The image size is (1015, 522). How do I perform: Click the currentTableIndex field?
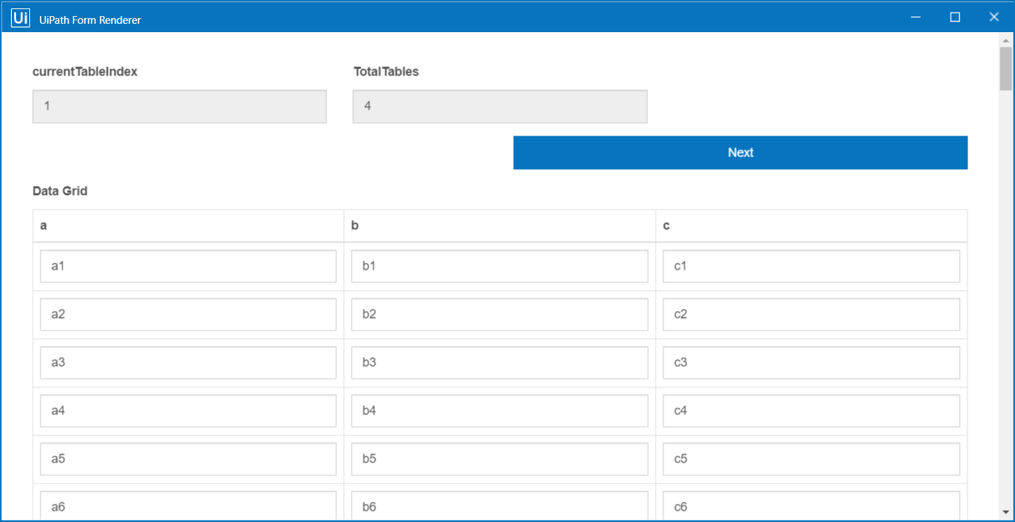tap(179, 106)
